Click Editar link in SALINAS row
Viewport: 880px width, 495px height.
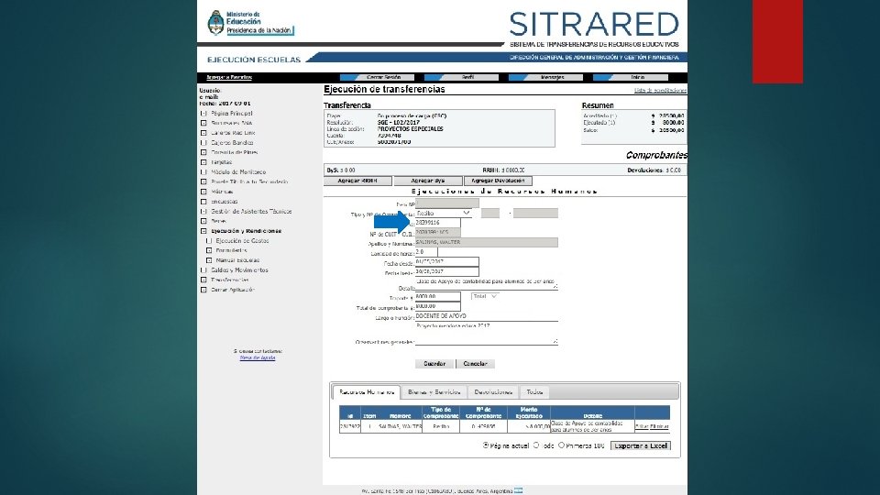tap(642, 426)
